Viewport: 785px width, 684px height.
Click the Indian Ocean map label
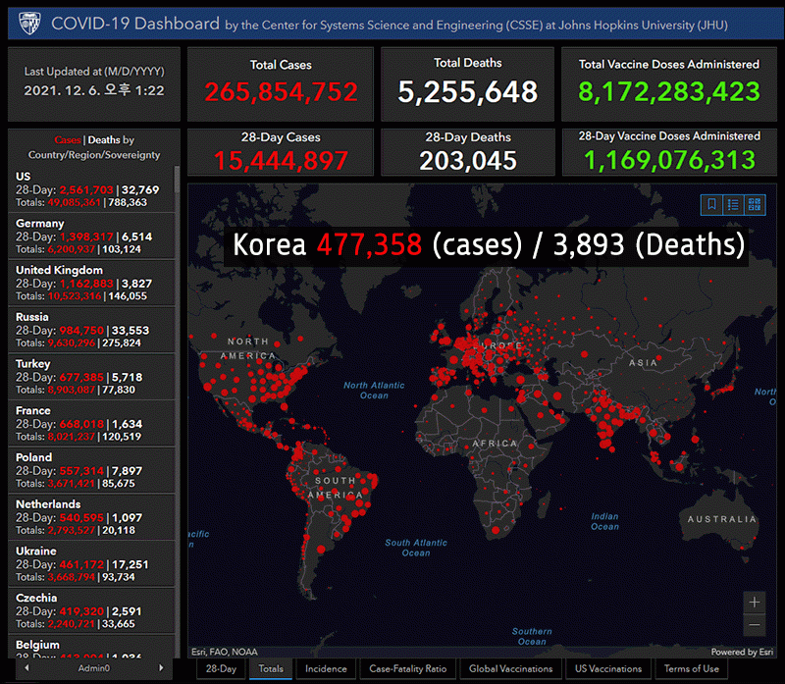pos(604,521)
